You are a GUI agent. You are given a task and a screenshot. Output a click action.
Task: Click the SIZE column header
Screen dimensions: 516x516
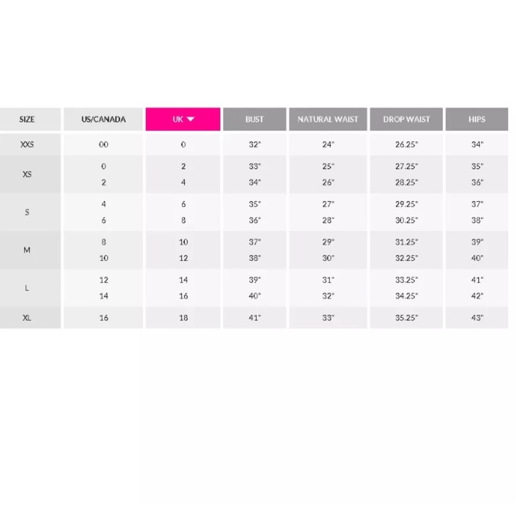[27, 119]
